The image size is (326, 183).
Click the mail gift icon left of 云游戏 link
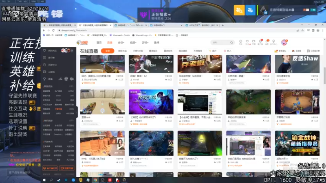click(276, 51)
